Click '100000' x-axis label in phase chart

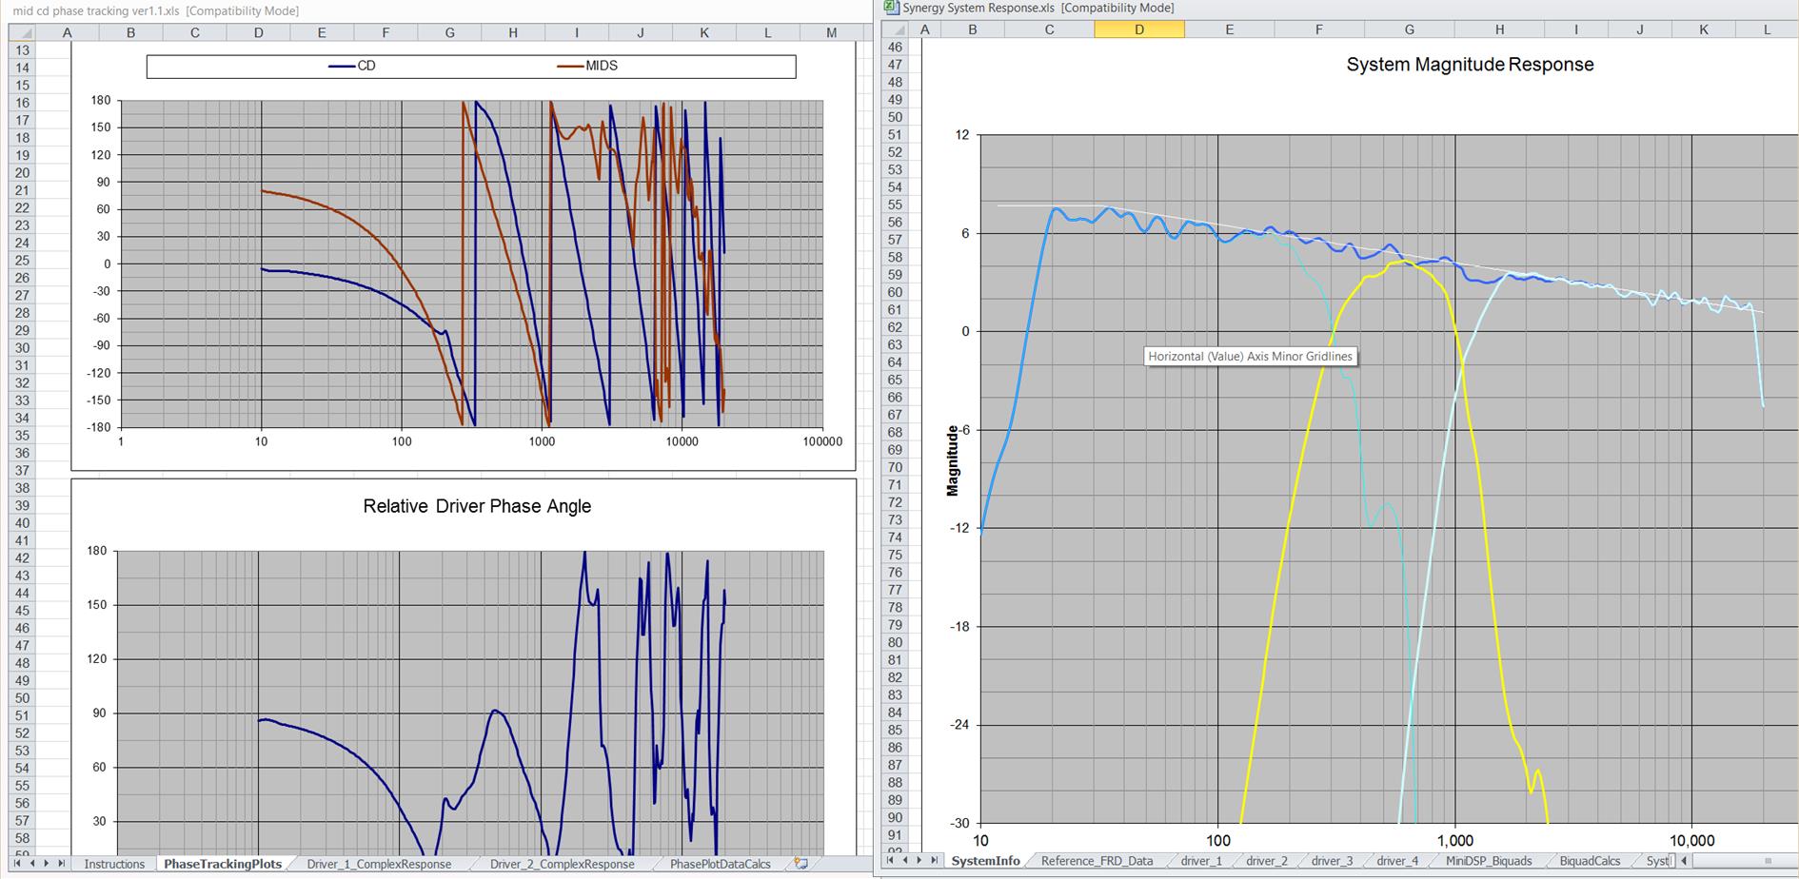coord(822,441)
